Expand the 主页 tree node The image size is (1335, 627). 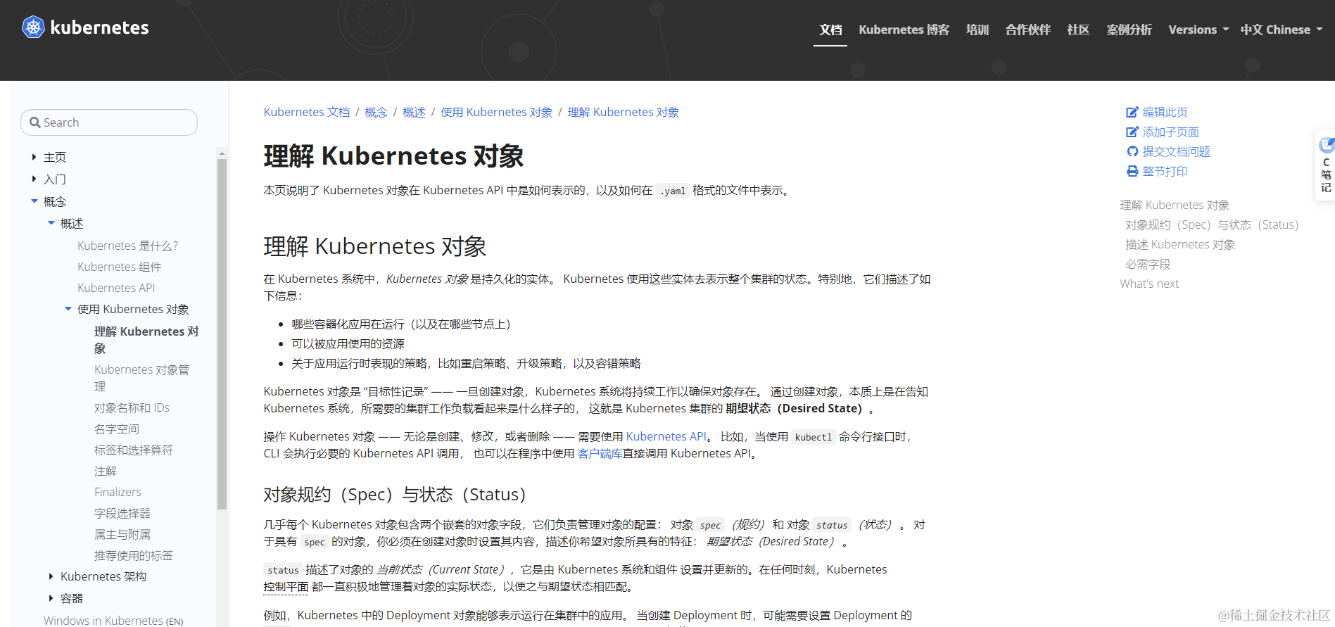tap(34, 157)
